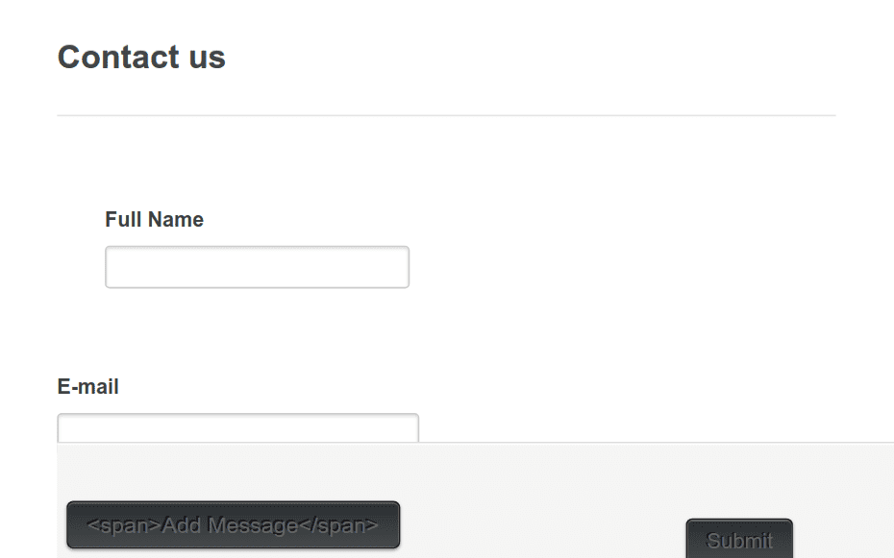Viewport: 894px width, 558px height.
Task: Select the bold E-mail text
Action: tap(87, 387)
